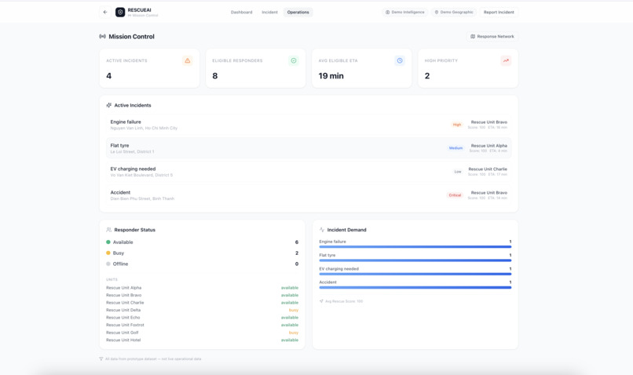This screenshot has width=633, height=375.
Task: Select the Operations tab
Action: (298, 12)
